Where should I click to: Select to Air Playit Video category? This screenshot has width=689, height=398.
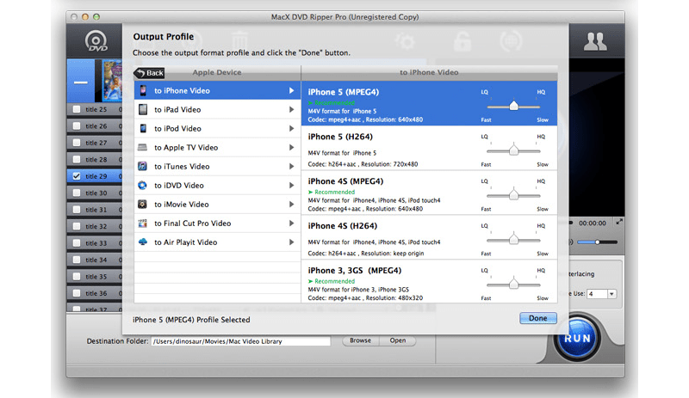(218, 242)
